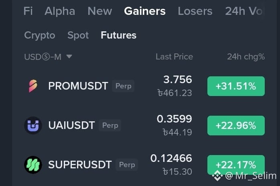Click the SUPER coin logo icon
The image size is (280, 186).
pyautogui.click(x=33, y=165)
